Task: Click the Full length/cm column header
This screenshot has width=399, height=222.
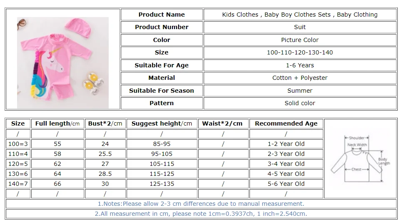Action: (57, 123)
